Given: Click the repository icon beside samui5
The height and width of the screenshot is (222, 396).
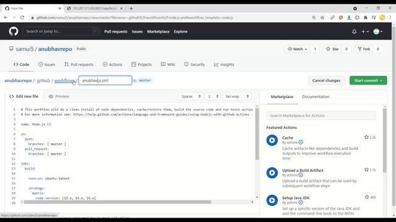Looking at the screenshot, I should point(11,49).
